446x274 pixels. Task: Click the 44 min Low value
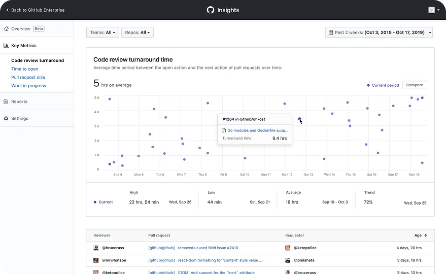pyautogui.click(x=215, y=202)
